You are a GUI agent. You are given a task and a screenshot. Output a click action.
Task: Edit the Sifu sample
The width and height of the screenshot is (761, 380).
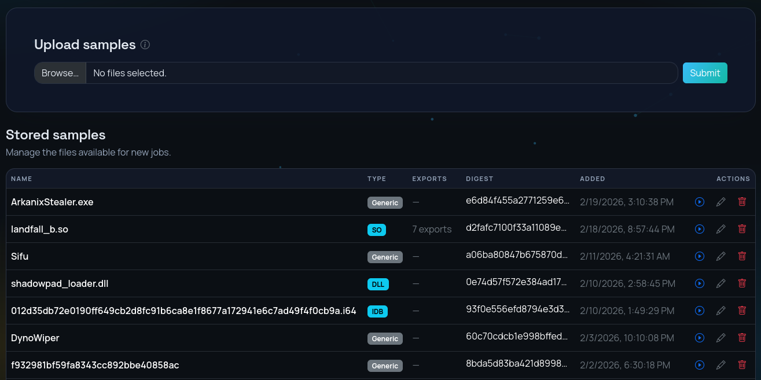click(x=720, y=256)
